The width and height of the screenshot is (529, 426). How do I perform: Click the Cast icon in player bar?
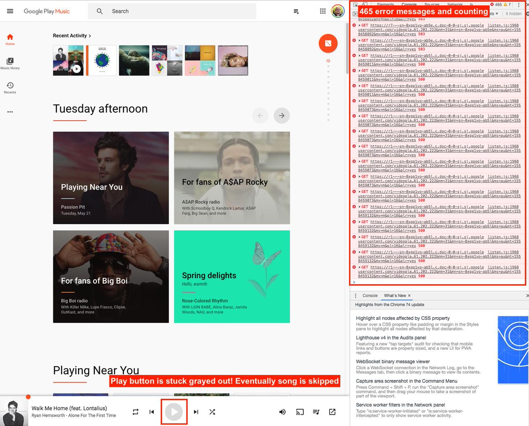pyautogui.click(x=300, y=412)
